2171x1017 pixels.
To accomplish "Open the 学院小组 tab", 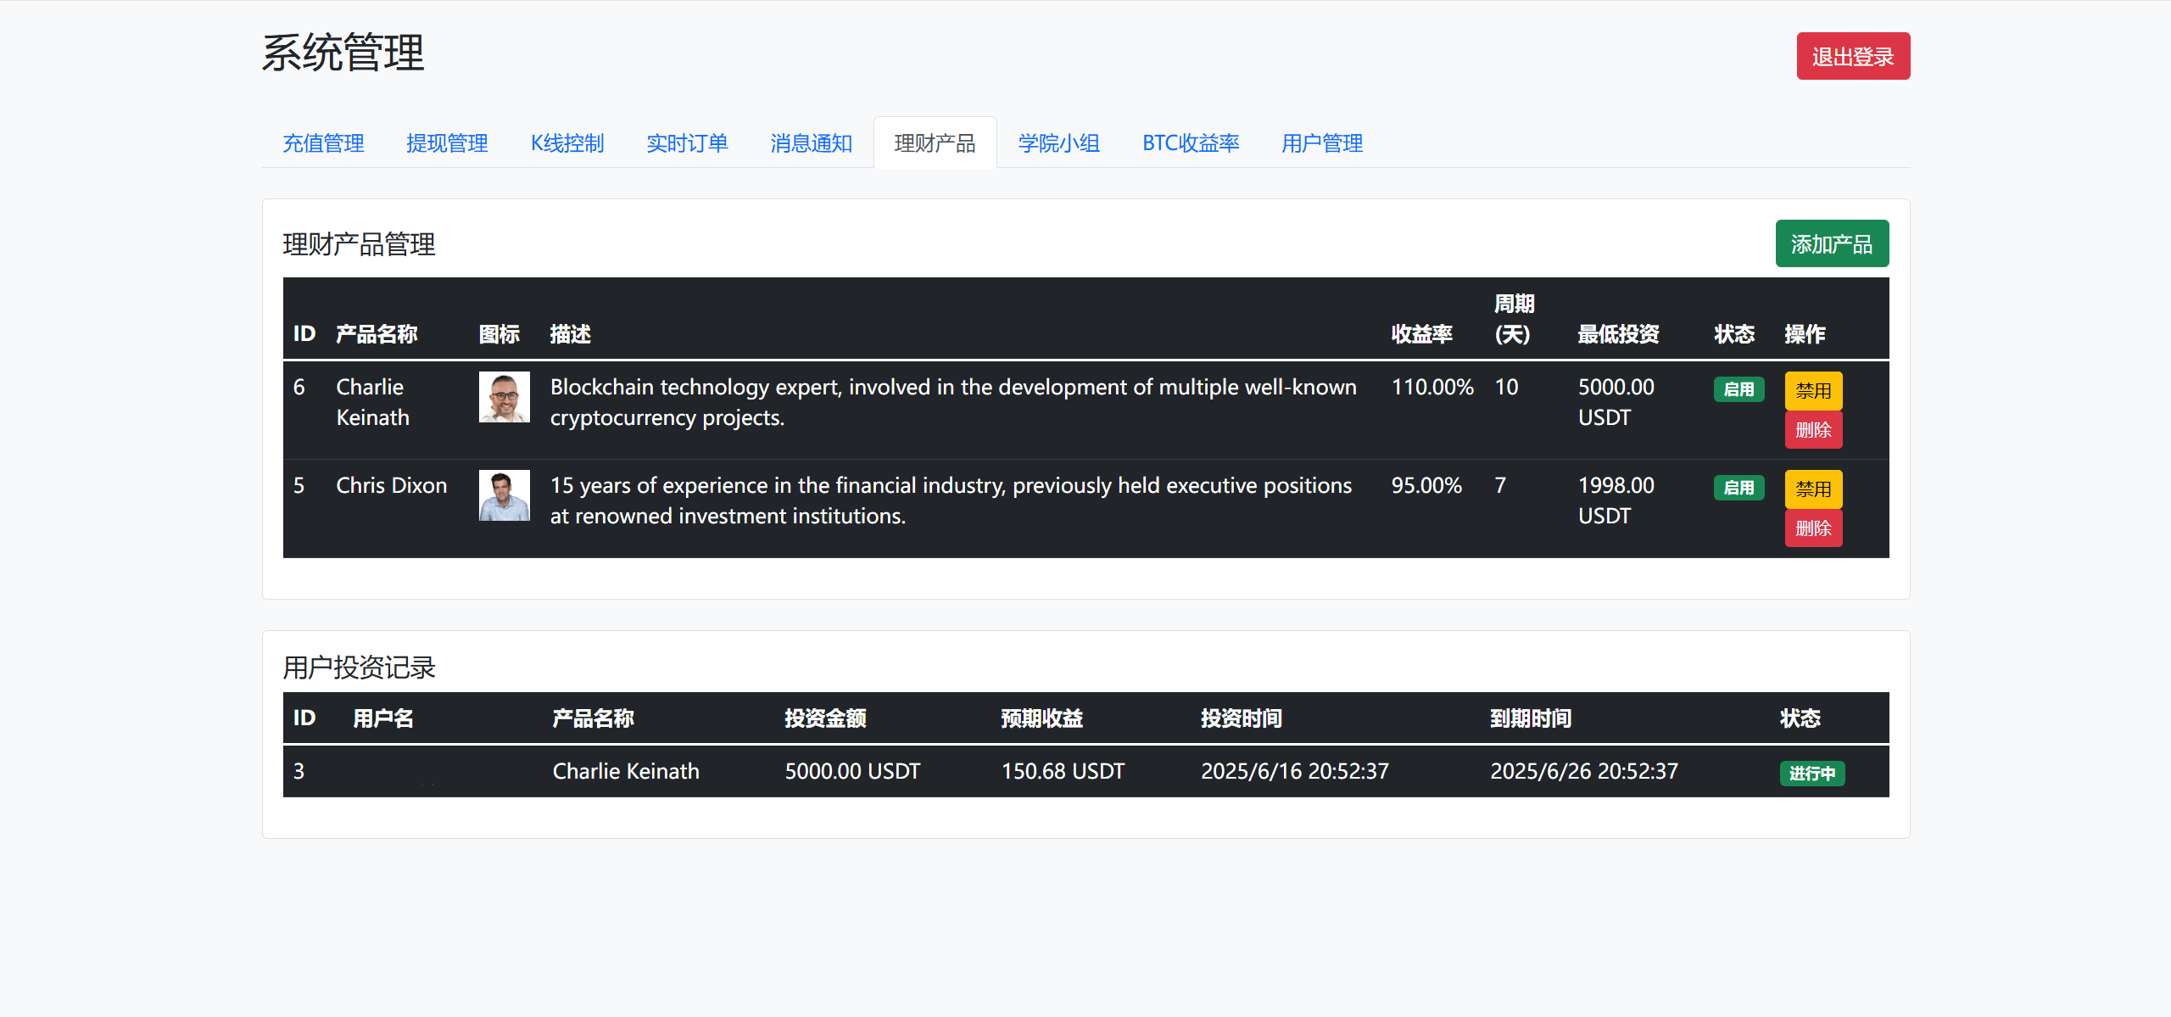I will pyautogui.click(x=1058, y=143).
